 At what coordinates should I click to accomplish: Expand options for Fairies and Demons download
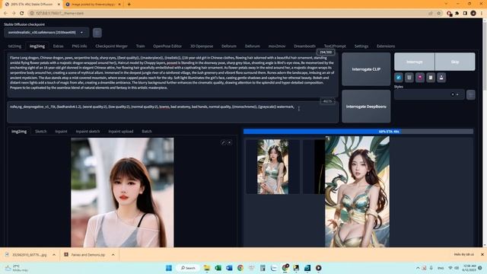[113, 255]
